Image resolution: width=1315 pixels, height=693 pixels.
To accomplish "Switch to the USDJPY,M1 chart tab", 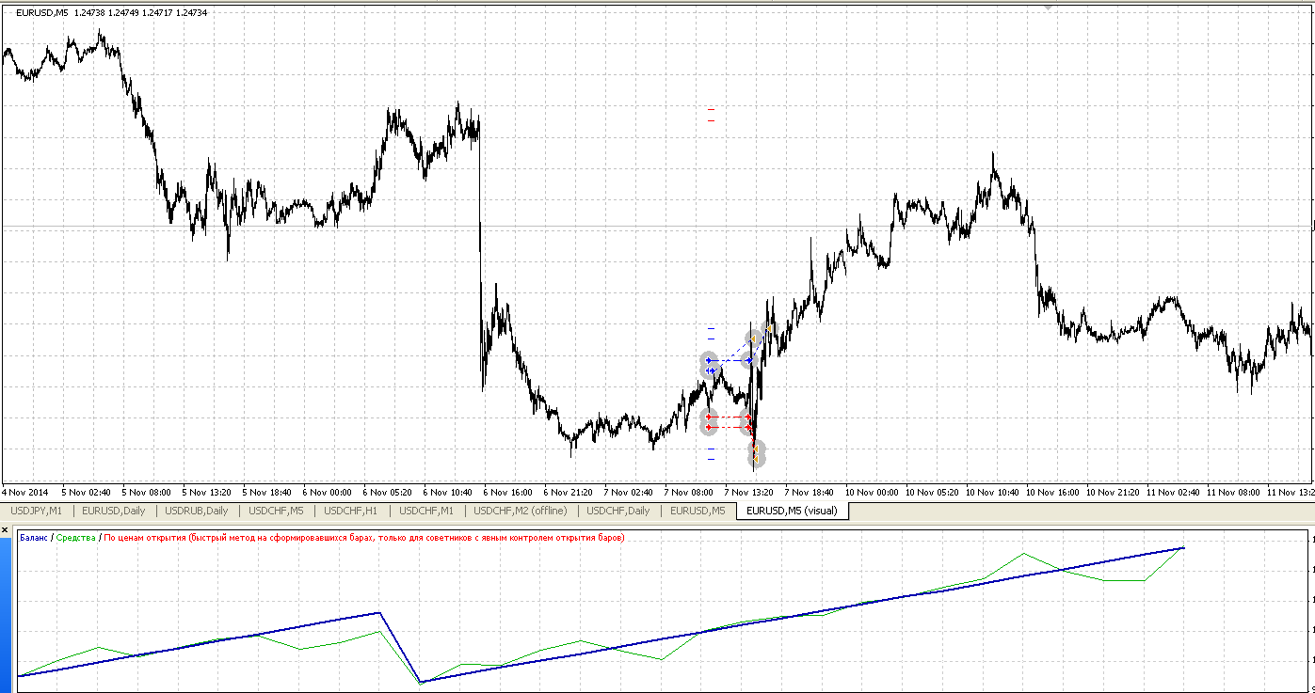I will tap(36, 511).
